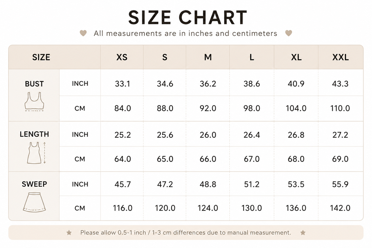Click the bust 36.2 inch value
This screenshot has width=372, height=248.
pos(208,84)
